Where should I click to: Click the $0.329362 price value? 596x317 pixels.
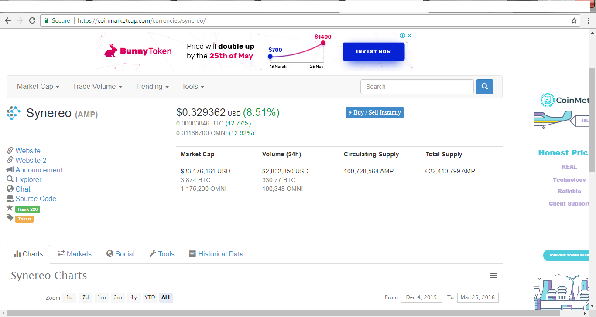tap(201, 112)
